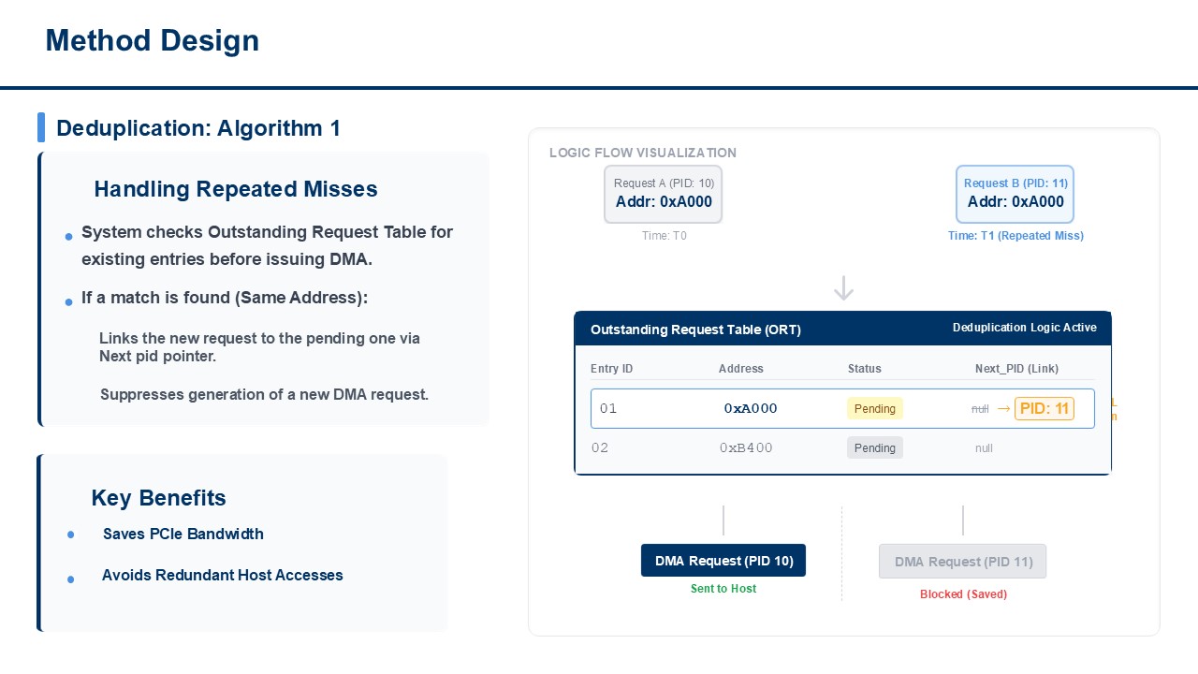Select the Outstanding Request Table (ORT) header
1198x674 pixels.
(842, 329)
